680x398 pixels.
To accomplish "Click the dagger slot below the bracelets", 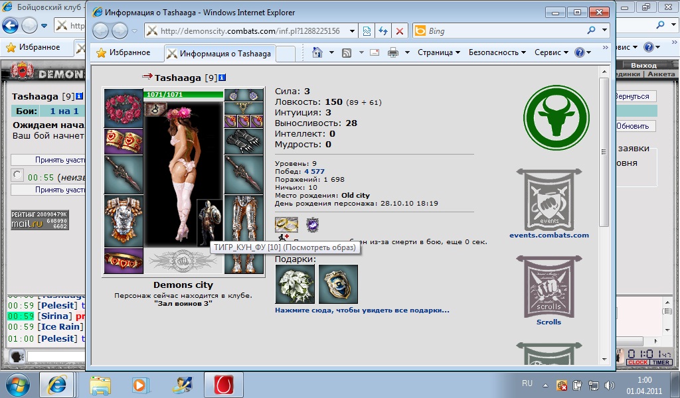I will point(124,174).
